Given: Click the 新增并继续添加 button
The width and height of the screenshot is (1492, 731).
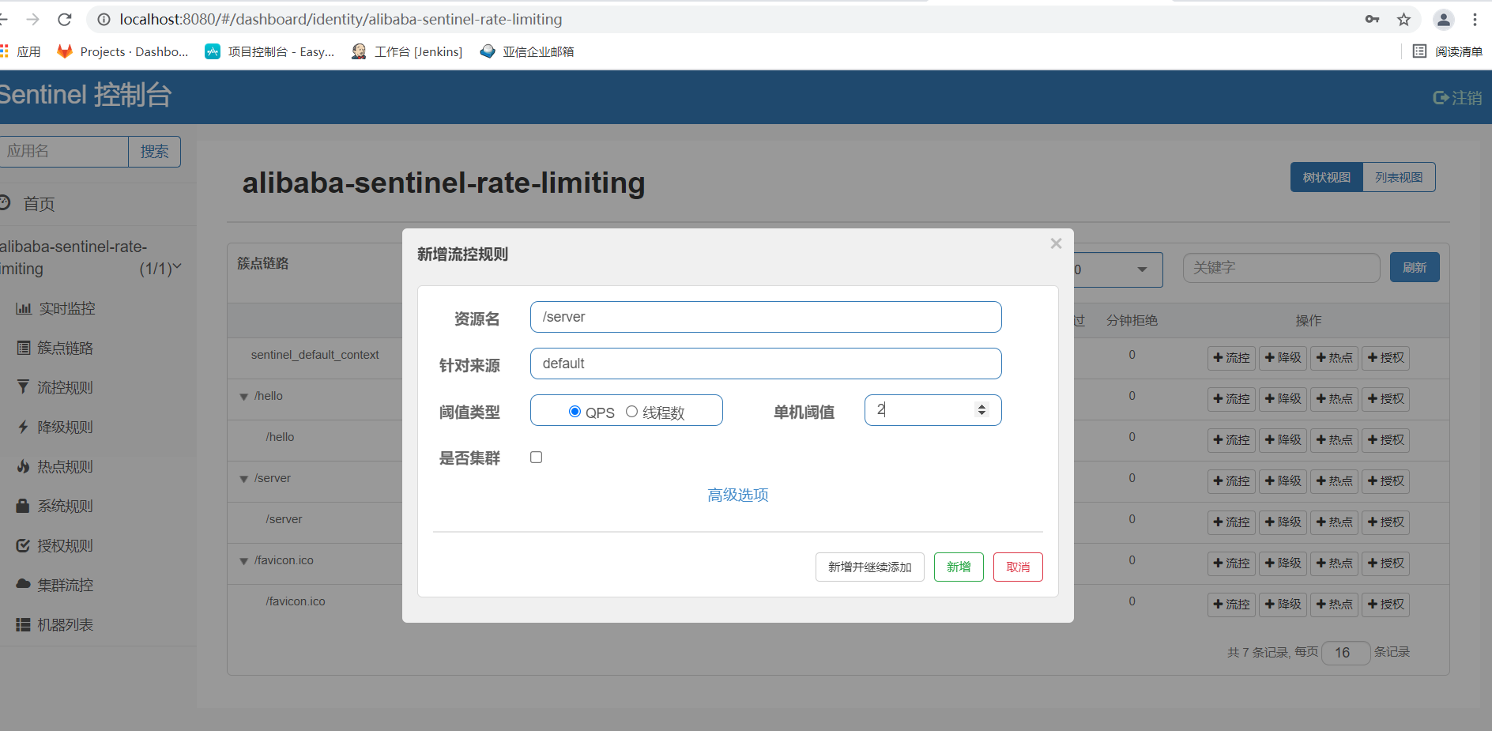Looking at the screenshot, I should pyautogui.click(x=869, y=567).
